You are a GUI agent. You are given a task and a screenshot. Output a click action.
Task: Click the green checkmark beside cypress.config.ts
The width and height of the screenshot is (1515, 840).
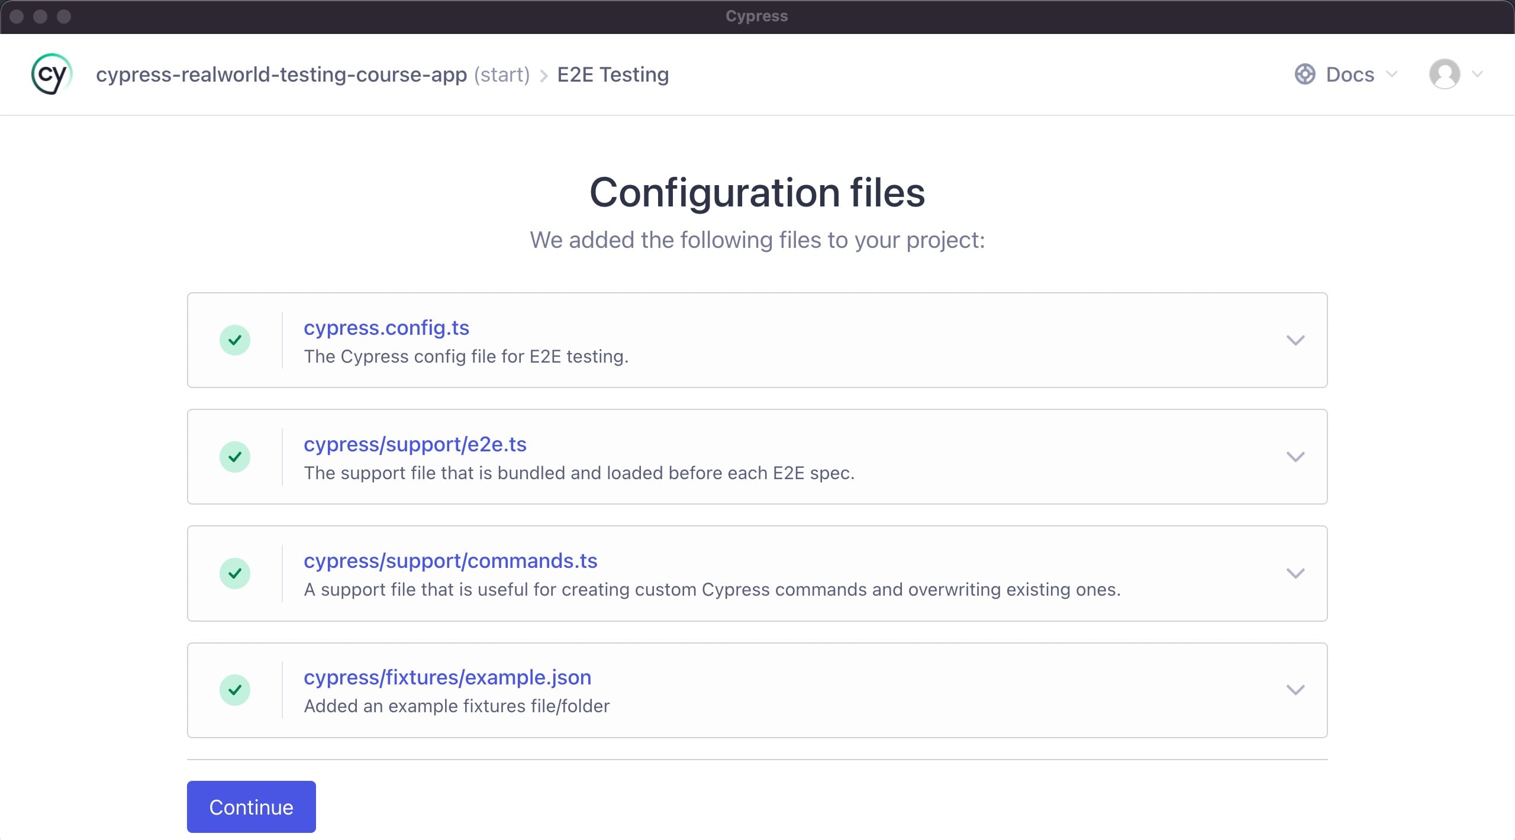(236, 340)
